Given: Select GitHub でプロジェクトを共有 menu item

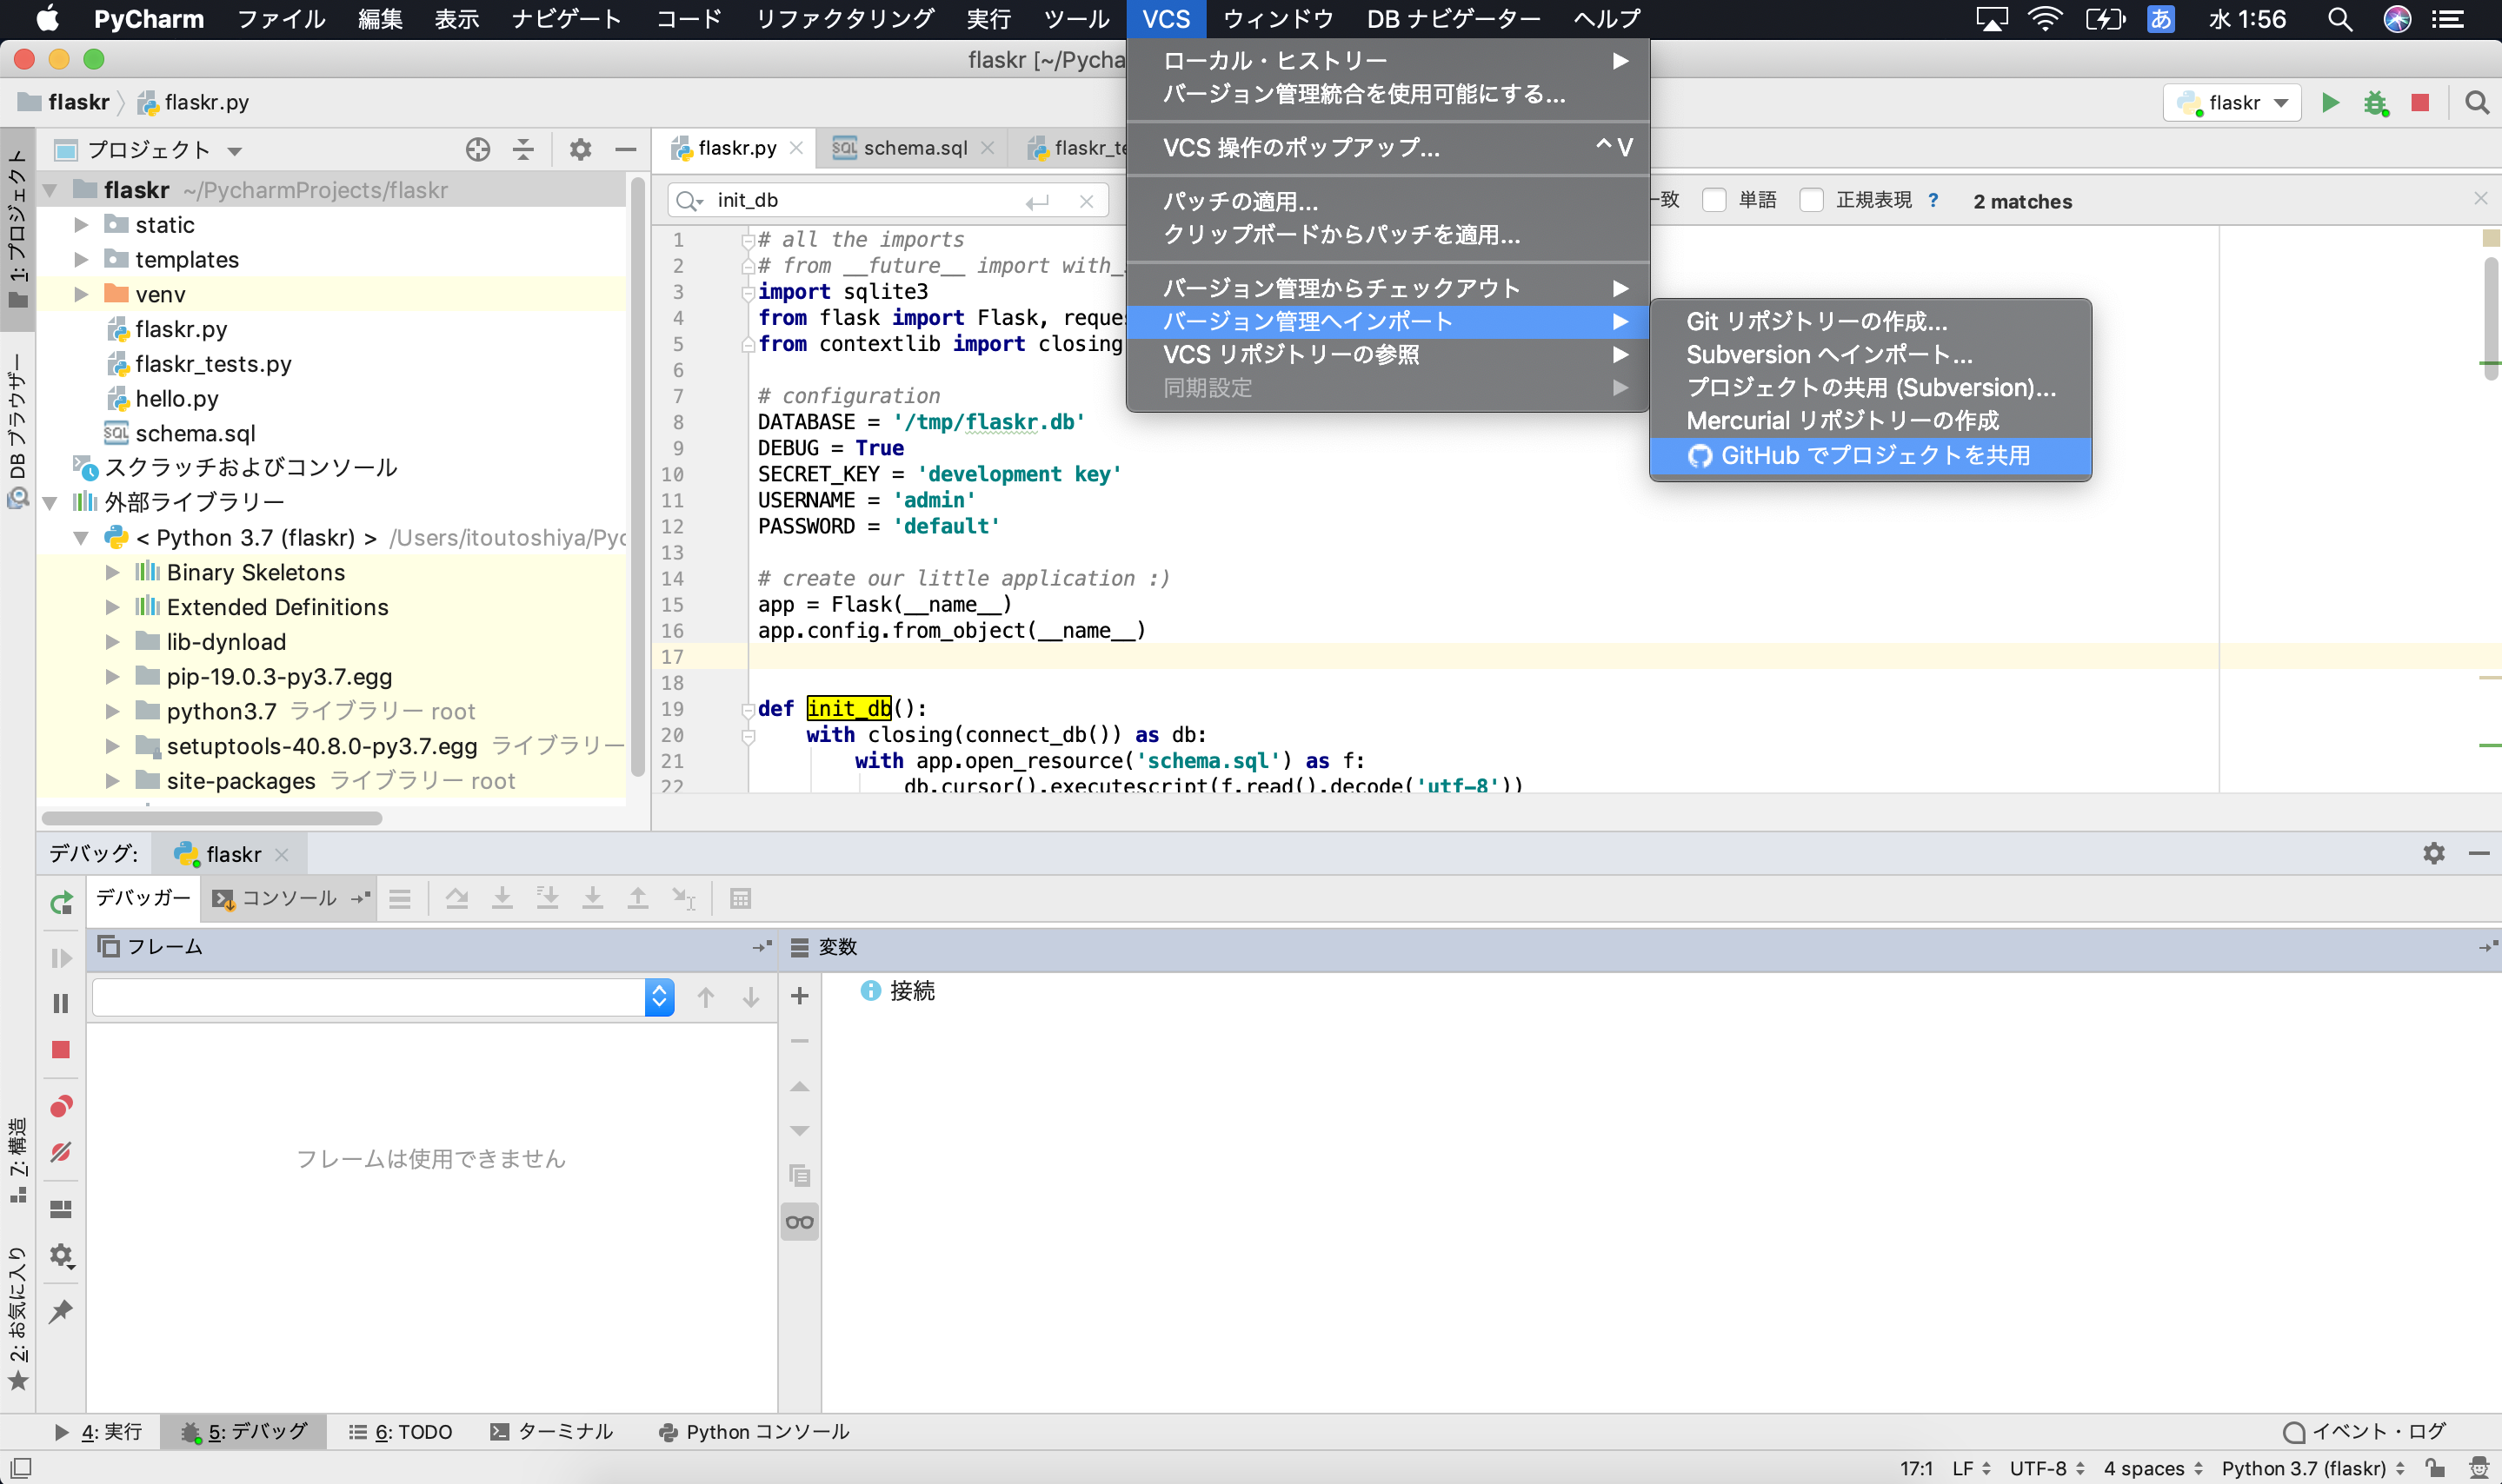Looking at the screenshot, I should [1871, 455].
